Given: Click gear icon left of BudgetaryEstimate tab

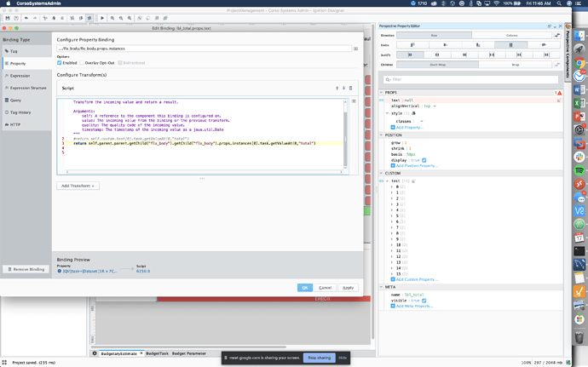Looking at the screenshot, I should click(95, 353).
